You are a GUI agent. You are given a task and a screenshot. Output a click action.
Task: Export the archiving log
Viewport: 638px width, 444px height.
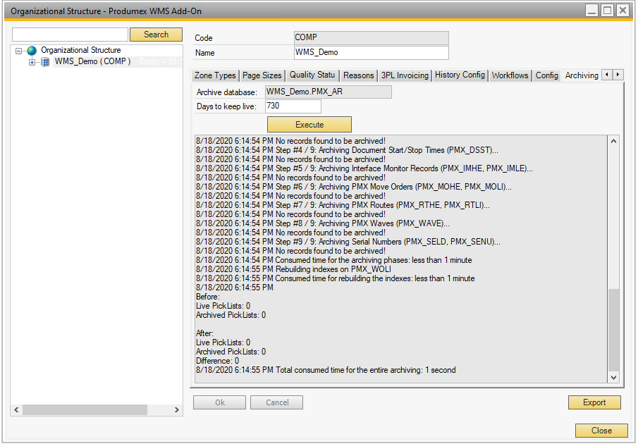point(594,402)
